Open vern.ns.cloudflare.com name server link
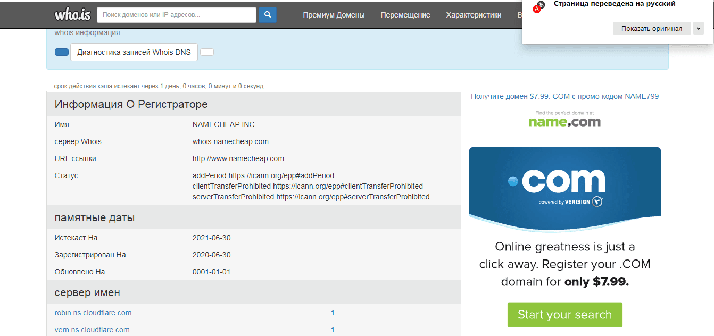This screenshot has width=714, height=336. 92,330
